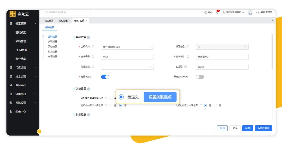Click help icon next to 仓库编号
The height and width of the screenshot is (148, 282).
click(93, 57)
